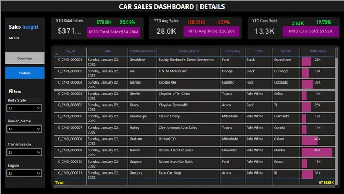Click dealer Capitol KIA
The image size is (344, 194).
[167, 82]
